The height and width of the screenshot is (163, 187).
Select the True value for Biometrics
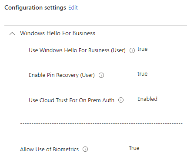point(134,148)
